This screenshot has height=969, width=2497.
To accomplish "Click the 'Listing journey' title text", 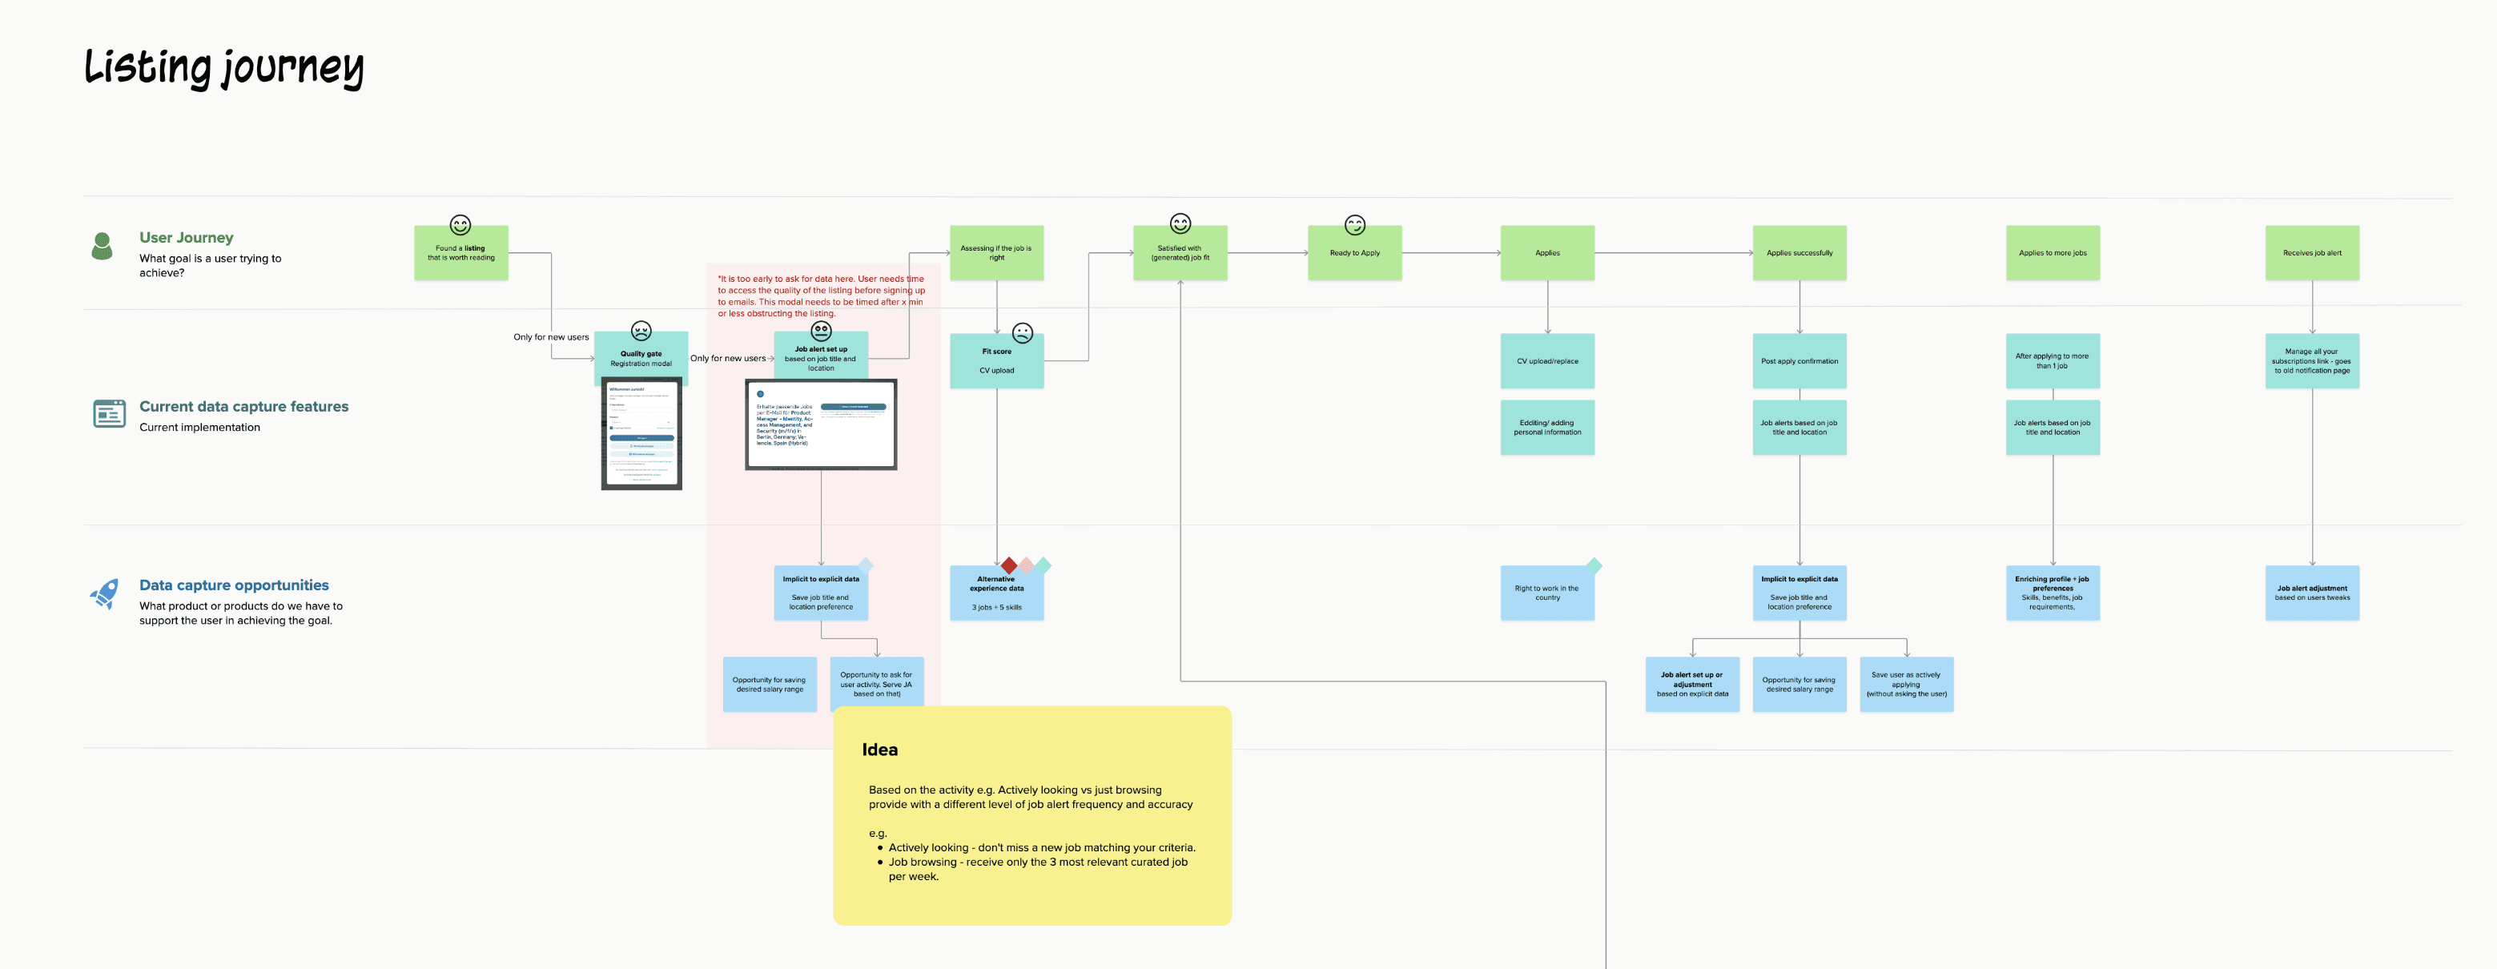I will click(x=224, y=68).
